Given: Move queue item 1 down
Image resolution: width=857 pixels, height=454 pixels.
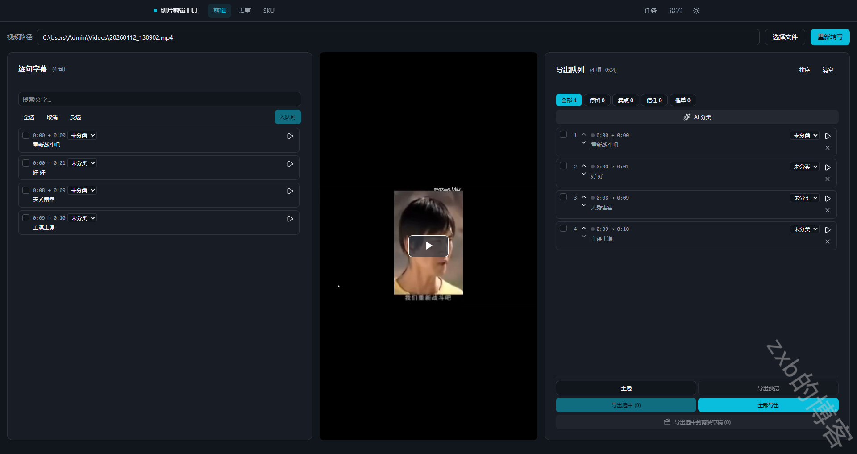Looking at the screenshot, I should coord(584,142).
